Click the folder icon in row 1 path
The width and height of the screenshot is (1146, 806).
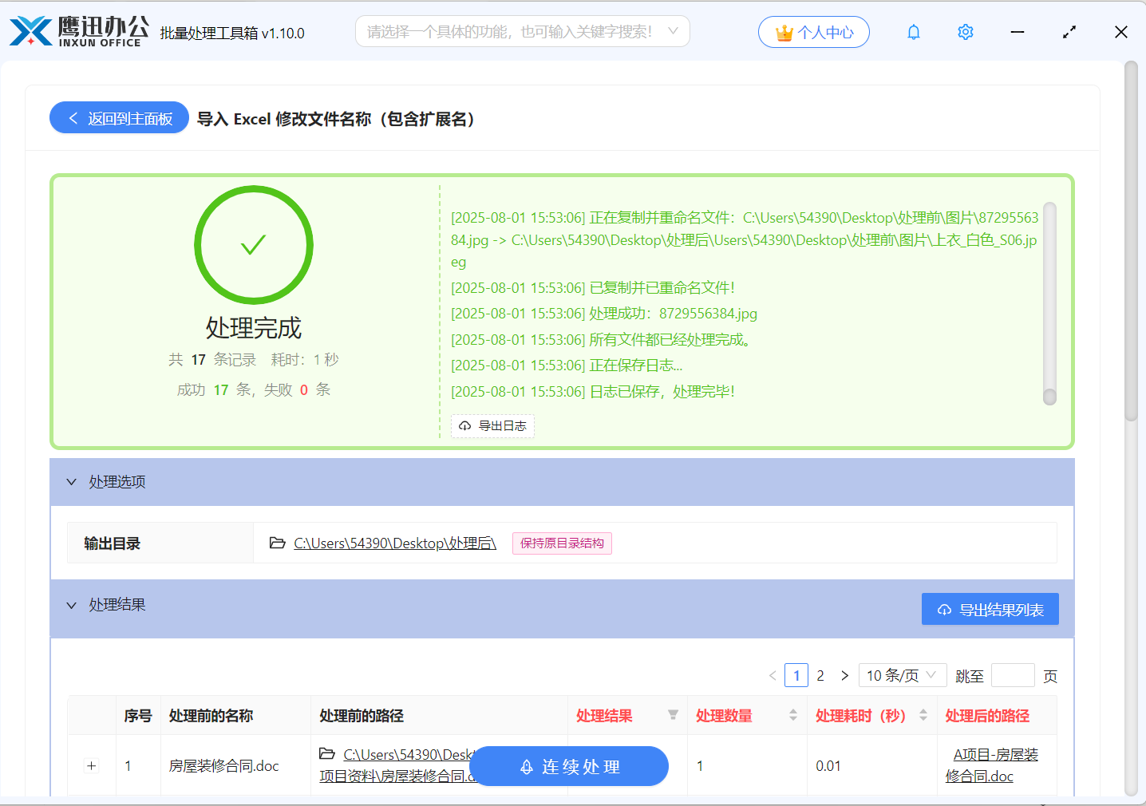pyautogui.click(x=327, y=753)
